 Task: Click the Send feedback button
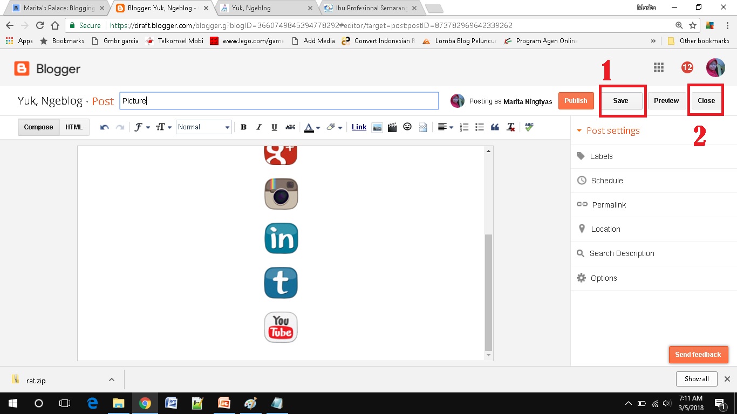pyautogui.click(x=698, y=354)
